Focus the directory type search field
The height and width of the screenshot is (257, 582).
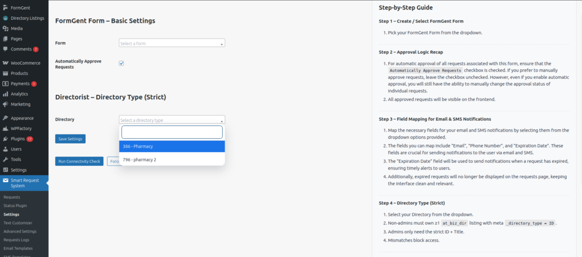(x=172, y=132)
